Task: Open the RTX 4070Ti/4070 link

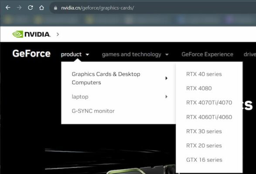Action: point(209,103)
